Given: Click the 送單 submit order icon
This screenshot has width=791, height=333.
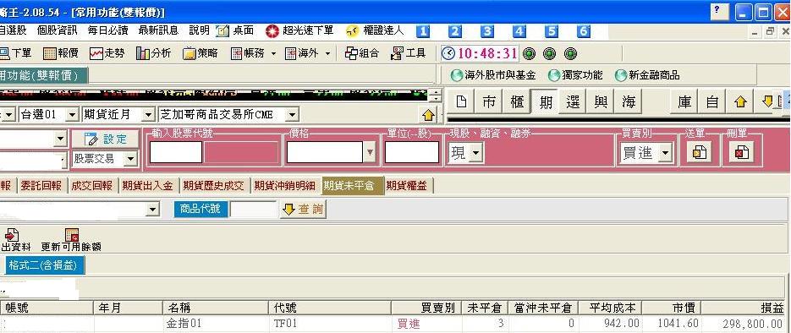Looking at the screenshot, I should (x=700, y=152).
